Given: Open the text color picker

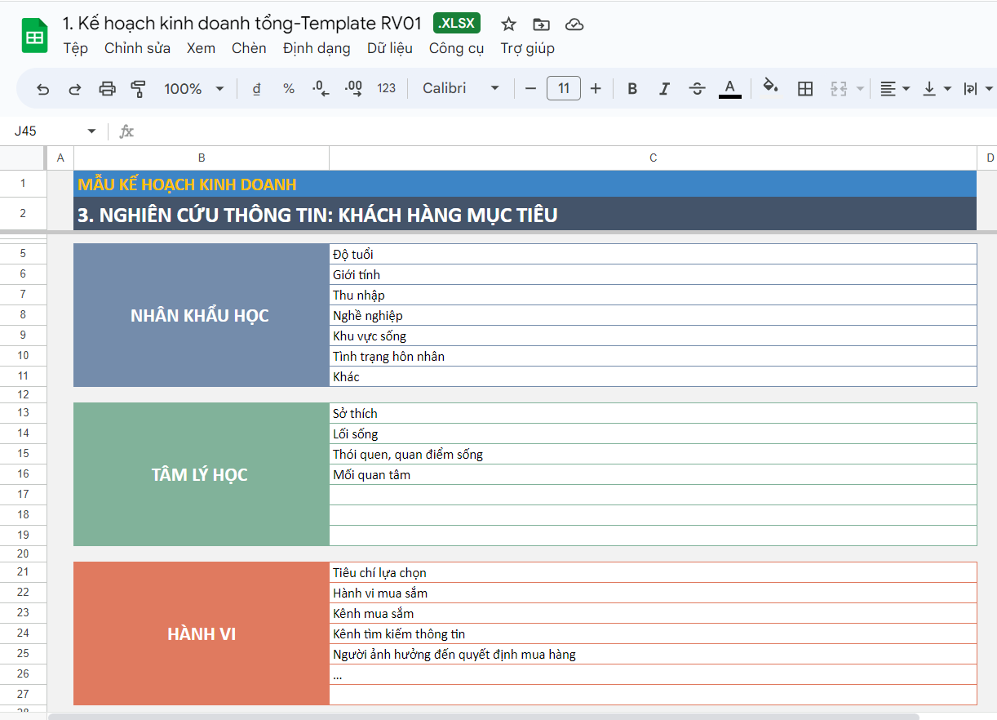Looking at the screenshot, I should tap(730, 88).
